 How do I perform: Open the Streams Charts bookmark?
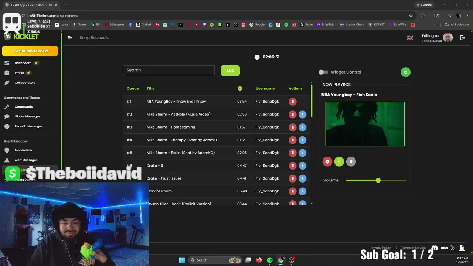(352, 25)
